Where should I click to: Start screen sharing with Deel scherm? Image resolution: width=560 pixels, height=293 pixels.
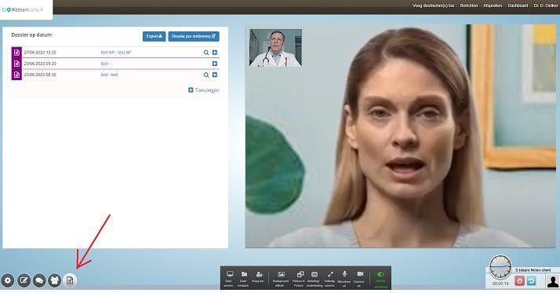(229, 278)
